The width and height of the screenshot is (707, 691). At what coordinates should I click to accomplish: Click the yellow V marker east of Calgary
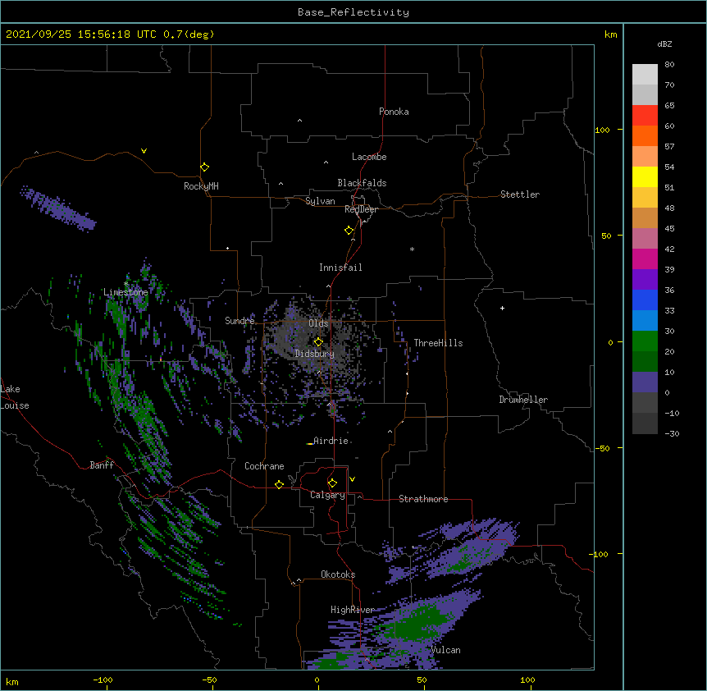(x=352, y=479)
